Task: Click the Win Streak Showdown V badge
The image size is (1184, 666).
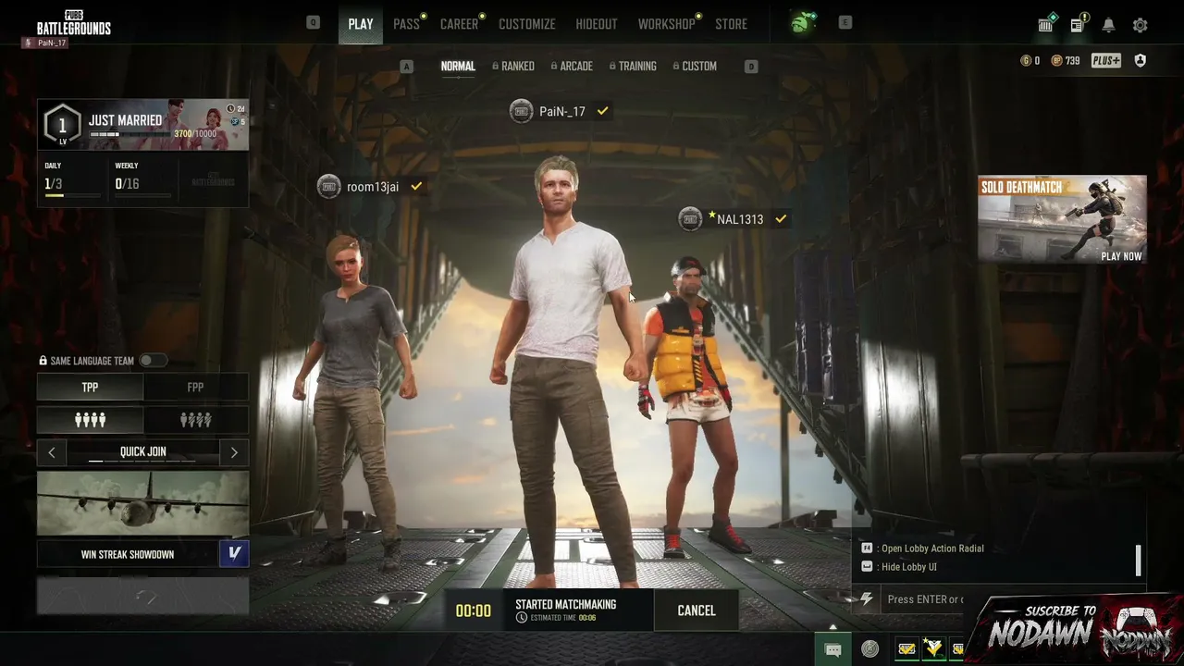Action: coord(234,553)
